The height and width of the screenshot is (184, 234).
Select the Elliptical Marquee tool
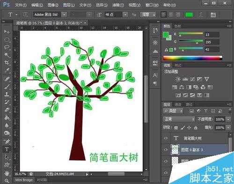click(x=7, y=39)
